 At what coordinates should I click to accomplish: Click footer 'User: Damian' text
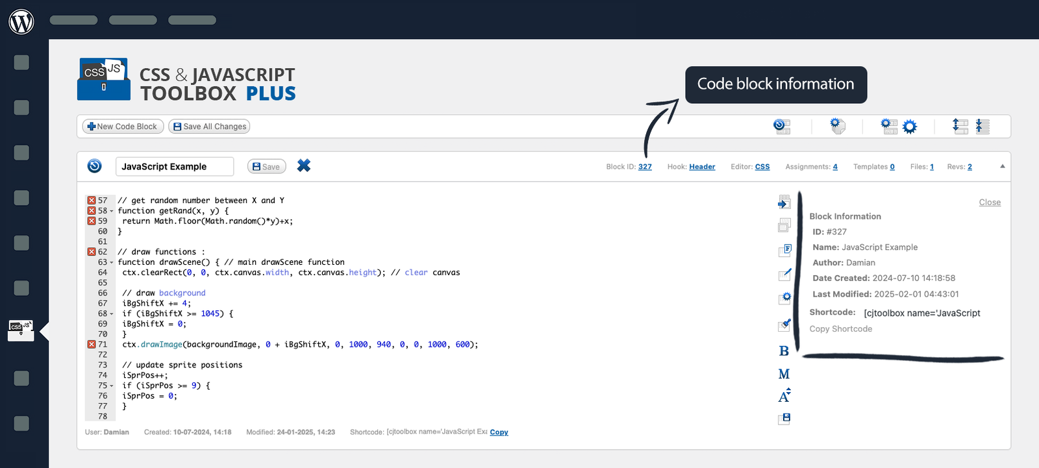107,432
